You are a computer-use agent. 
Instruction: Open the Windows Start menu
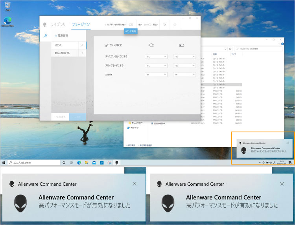pos(4,163)
